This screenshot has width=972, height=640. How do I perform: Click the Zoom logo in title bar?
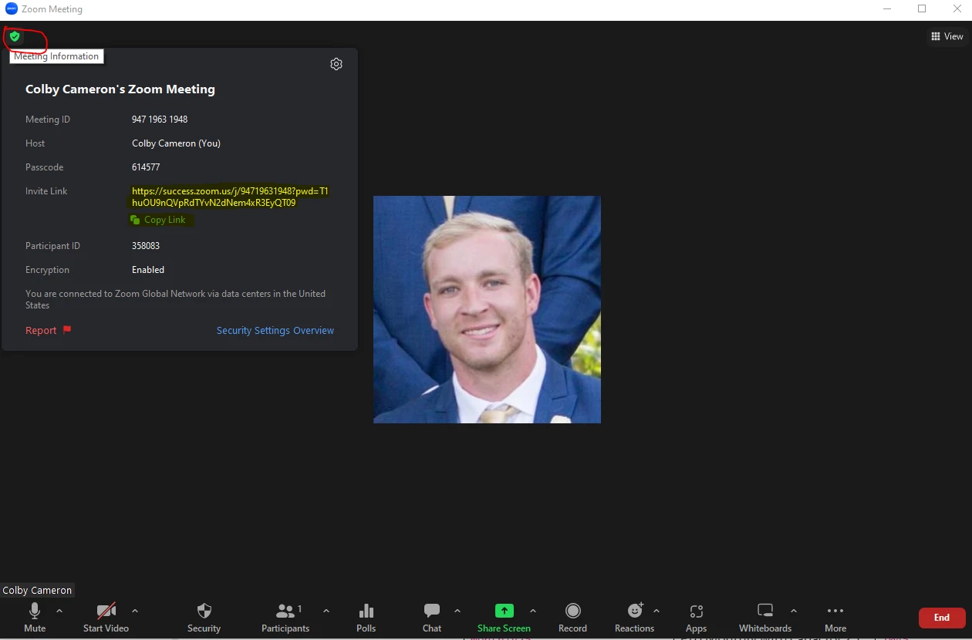(x=11, y=9)
